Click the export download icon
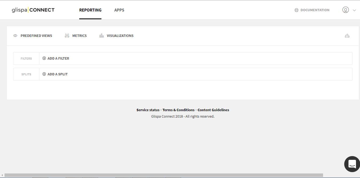 pos(347,36)
